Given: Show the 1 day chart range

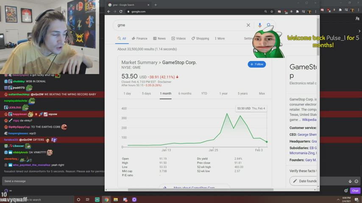Looking at the screenshot, I should point(127,93).
